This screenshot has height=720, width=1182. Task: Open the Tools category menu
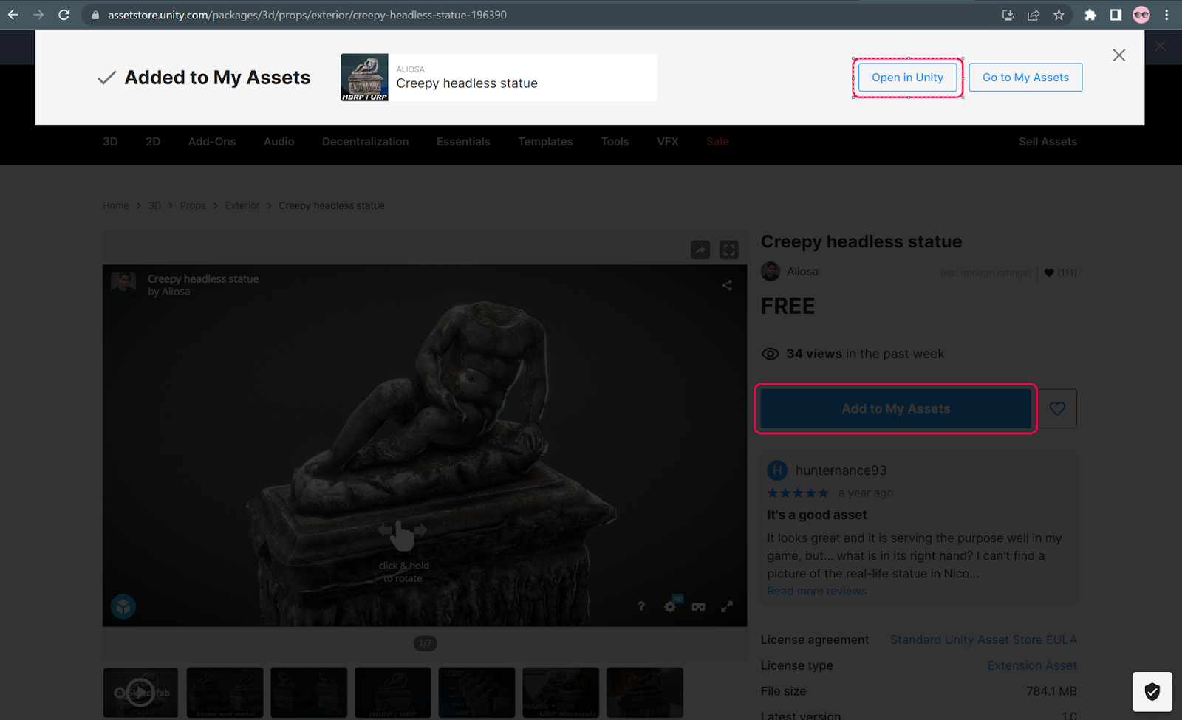(615, 142)
